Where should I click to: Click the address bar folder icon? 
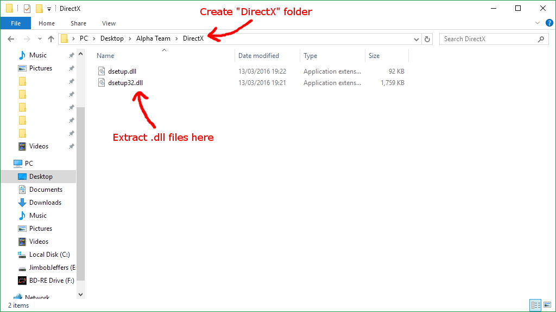pos(64,38)
